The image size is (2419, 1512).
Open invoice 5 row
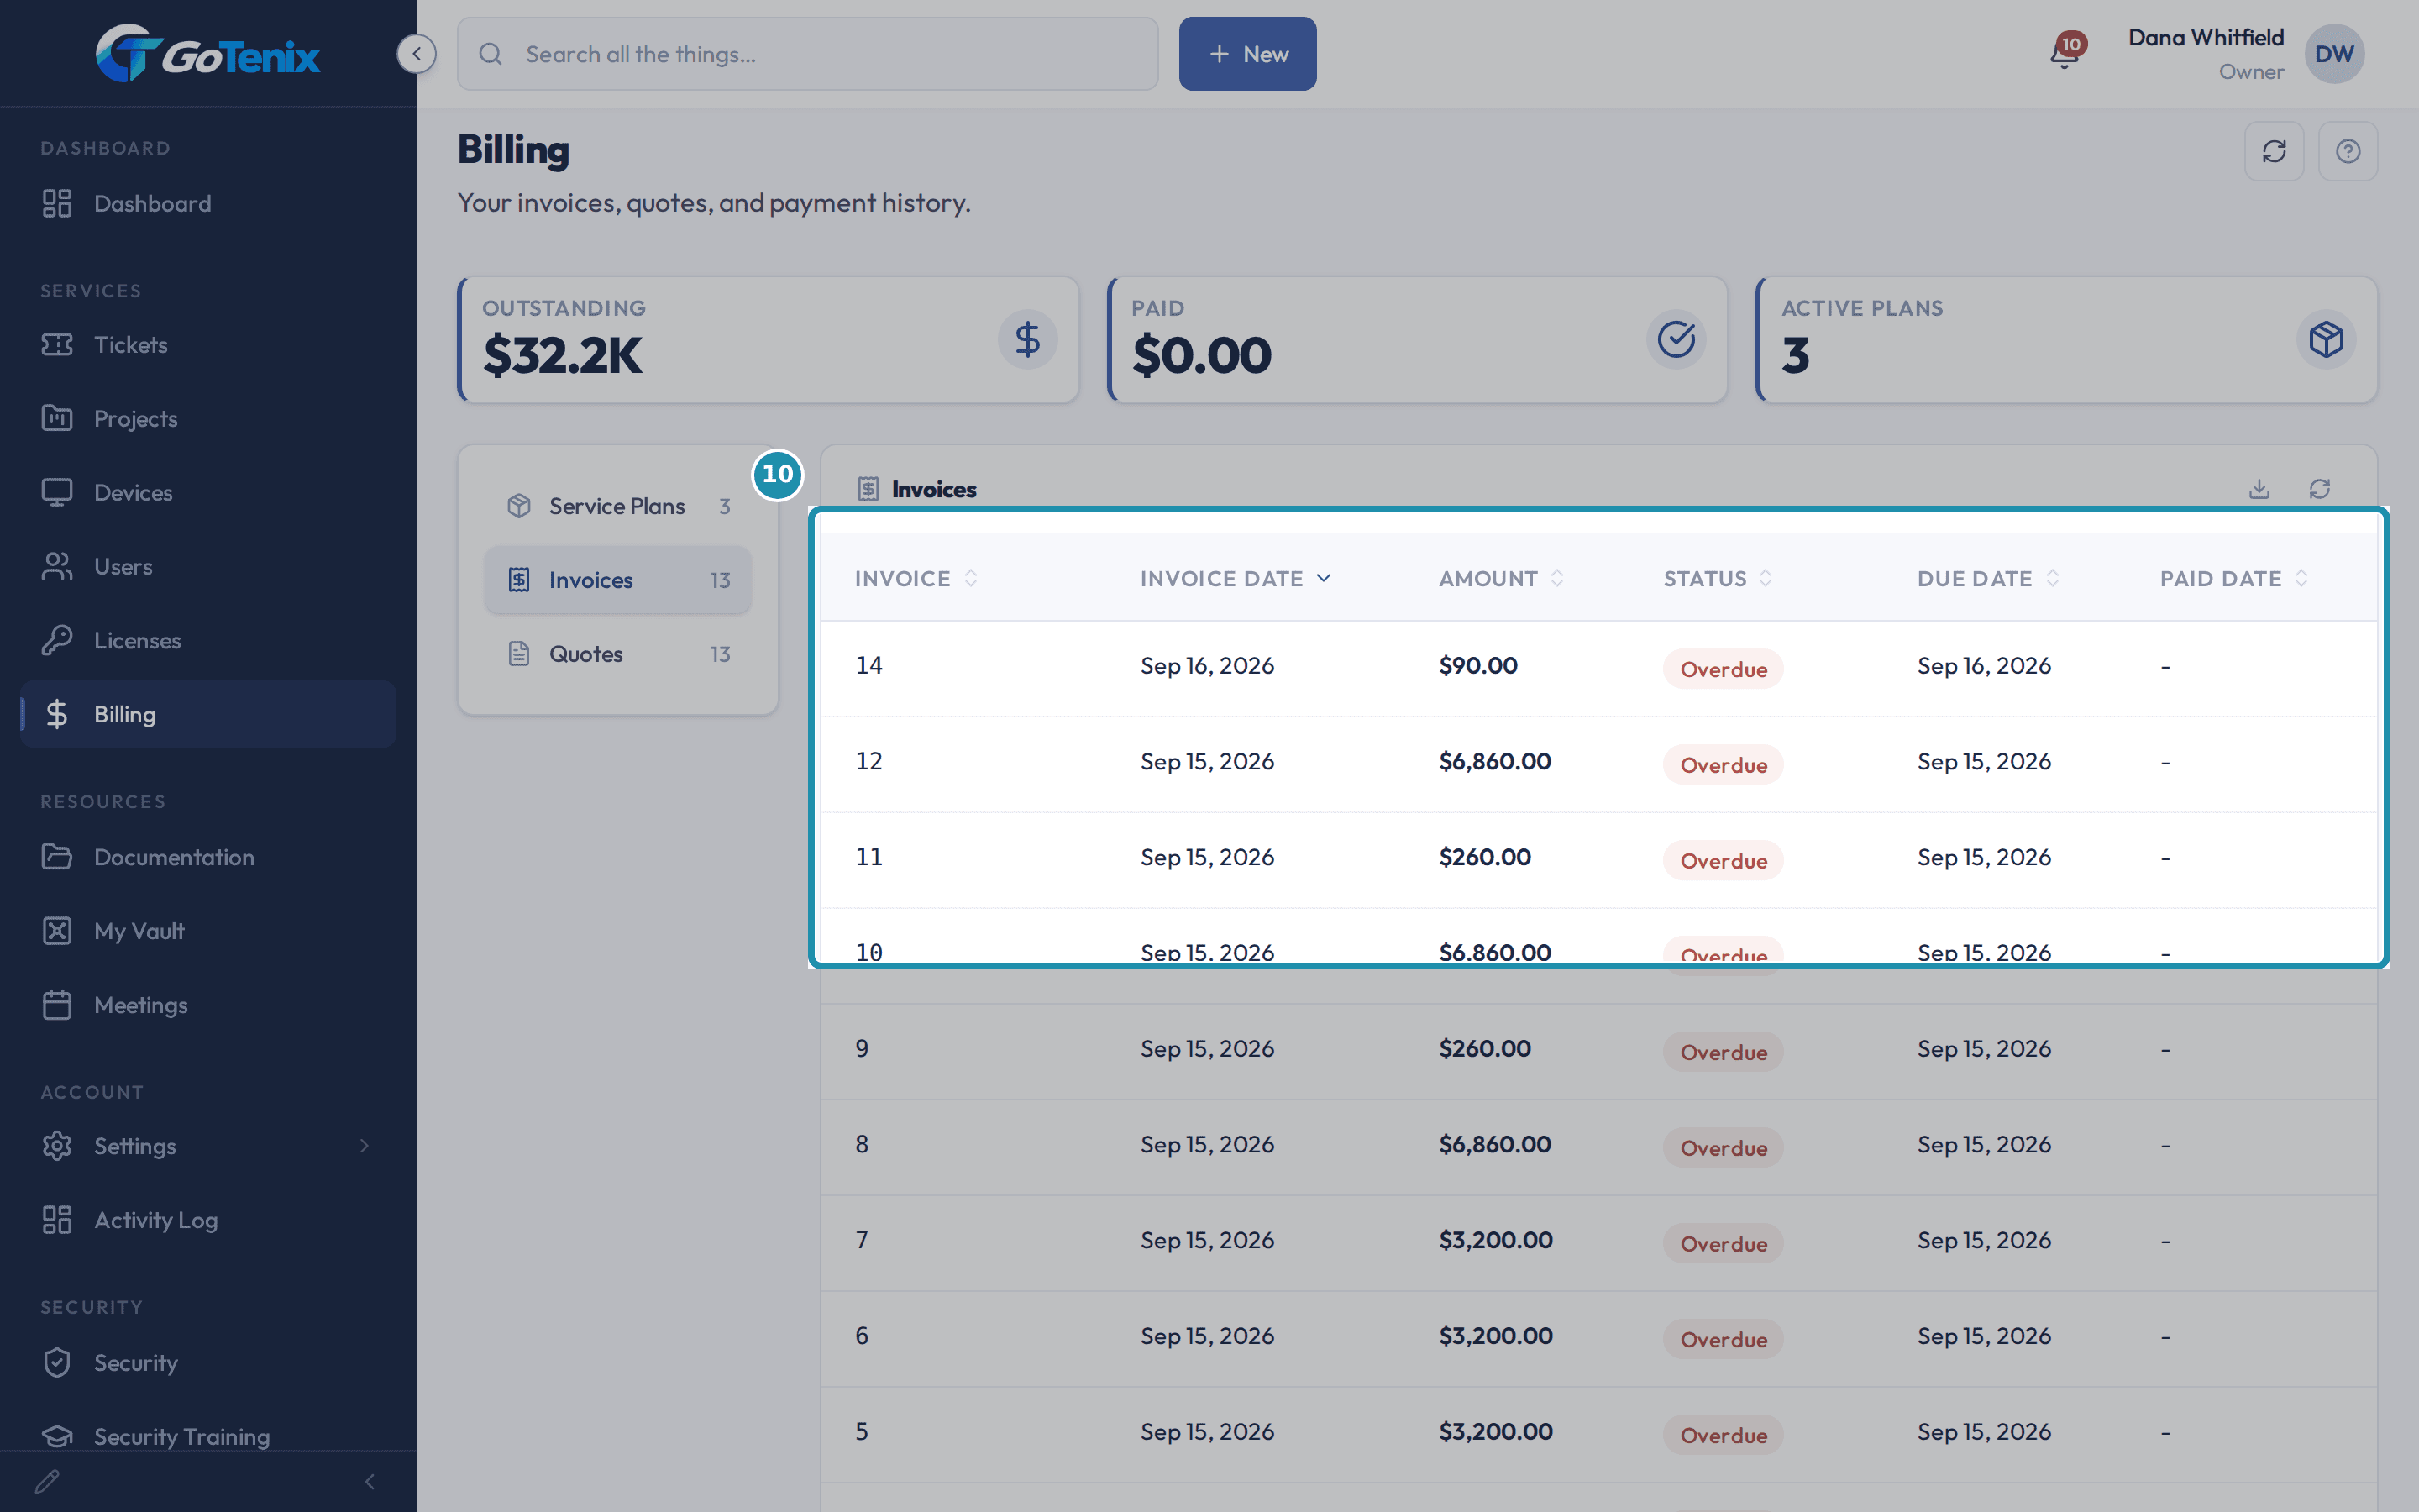(x=1598, y=1435)
